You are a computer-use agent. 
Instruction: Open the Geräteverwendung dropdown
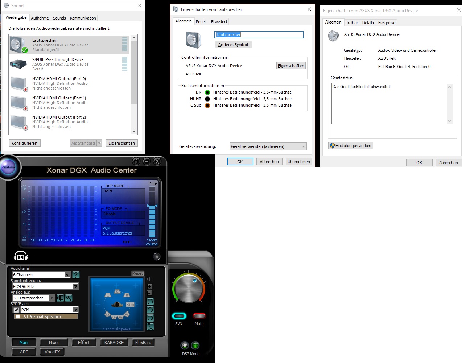point(268,146)
